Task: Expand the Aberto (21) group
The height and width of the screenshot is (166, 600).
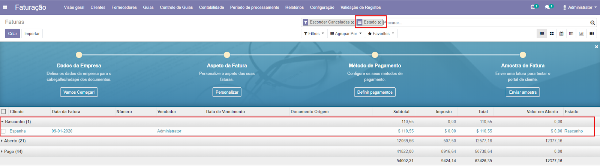Action: pos(14,141)
